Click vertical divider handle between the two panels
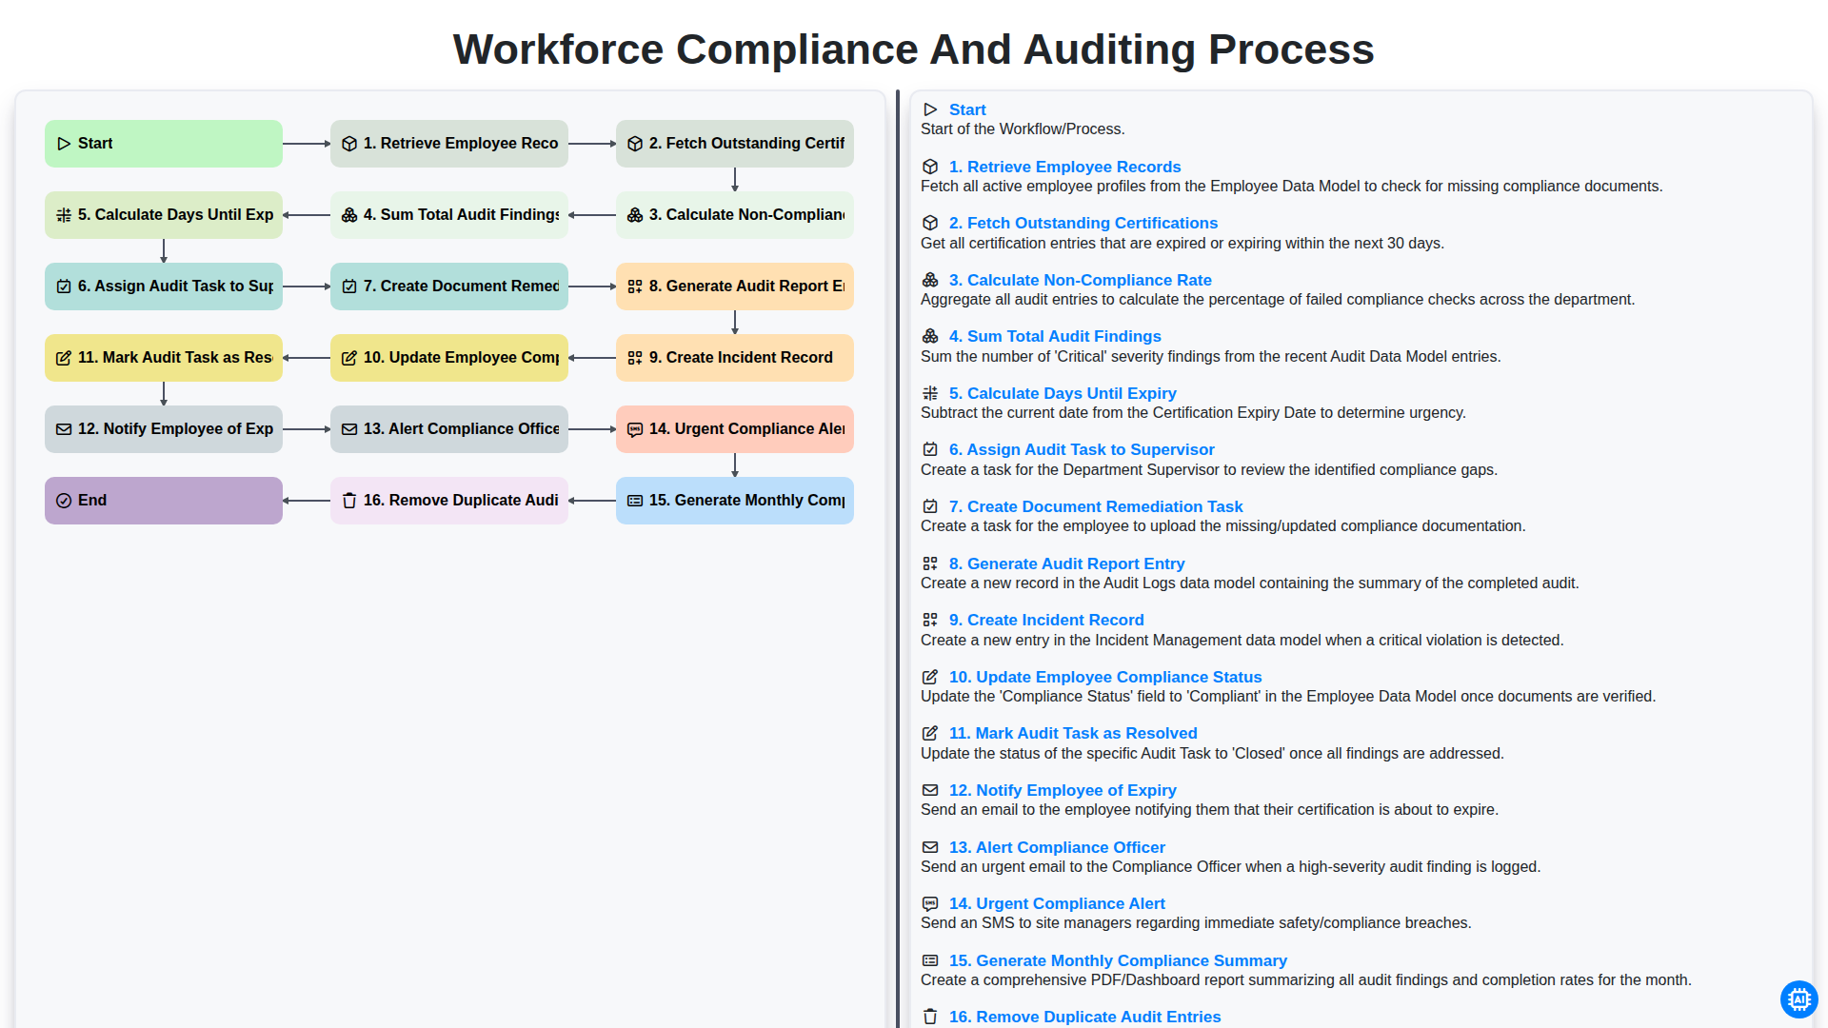 point(898,560)
